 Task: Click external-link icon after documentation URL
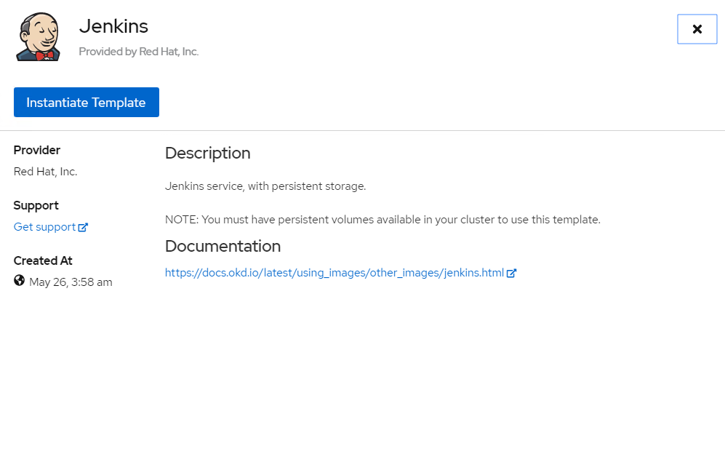[511, 273]
